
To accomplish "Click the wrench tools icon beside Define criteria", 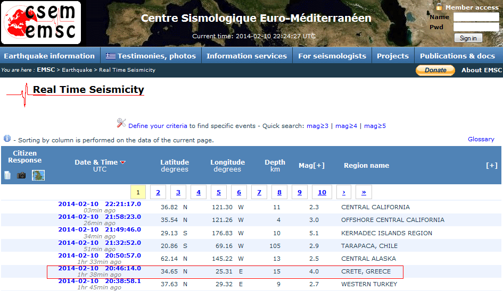I will 121,124.
